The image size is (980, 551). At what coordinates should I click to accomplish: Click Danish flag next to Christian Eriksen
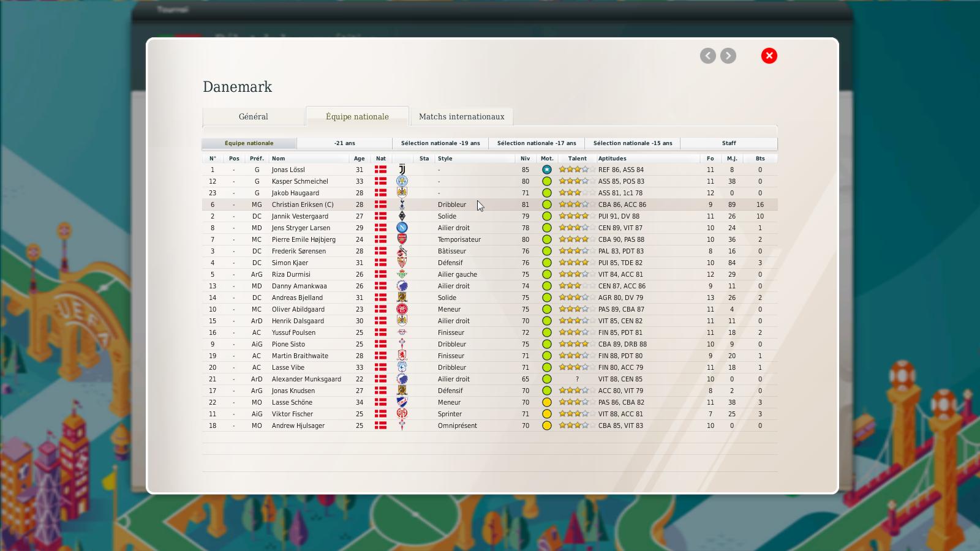380,204
